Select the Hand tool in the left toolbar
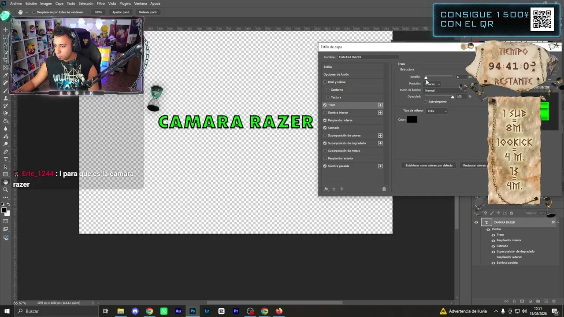This screenshot has width=564, height=317. tap(6, 182)
